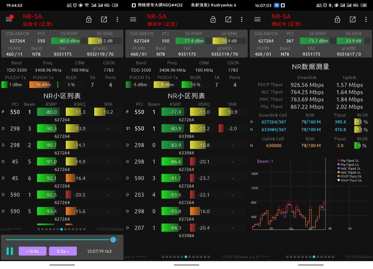
Task: Click 'MAC Thput DL' legend entry in chart
Action: click(349, 169)
